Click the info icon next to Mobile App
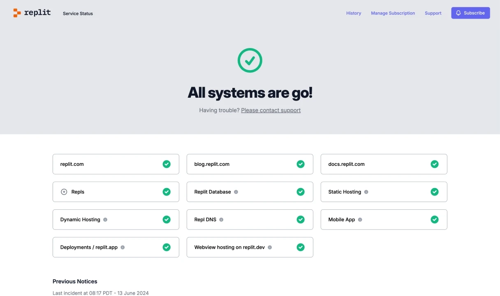Viewport: 500px width, 296px height. (x=360, y=220)
